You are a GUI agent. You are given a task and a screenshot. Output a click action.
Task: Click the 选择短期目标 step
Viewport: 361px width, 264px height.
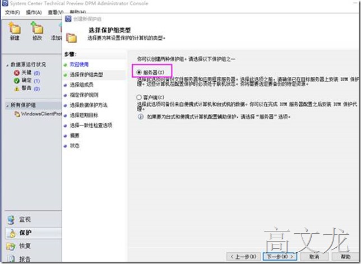click(84, 115)
